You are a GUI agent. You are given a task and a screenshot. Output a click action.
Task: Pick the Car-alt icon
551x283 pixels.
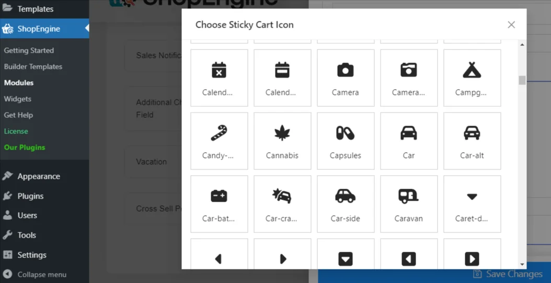click(472, 141)
